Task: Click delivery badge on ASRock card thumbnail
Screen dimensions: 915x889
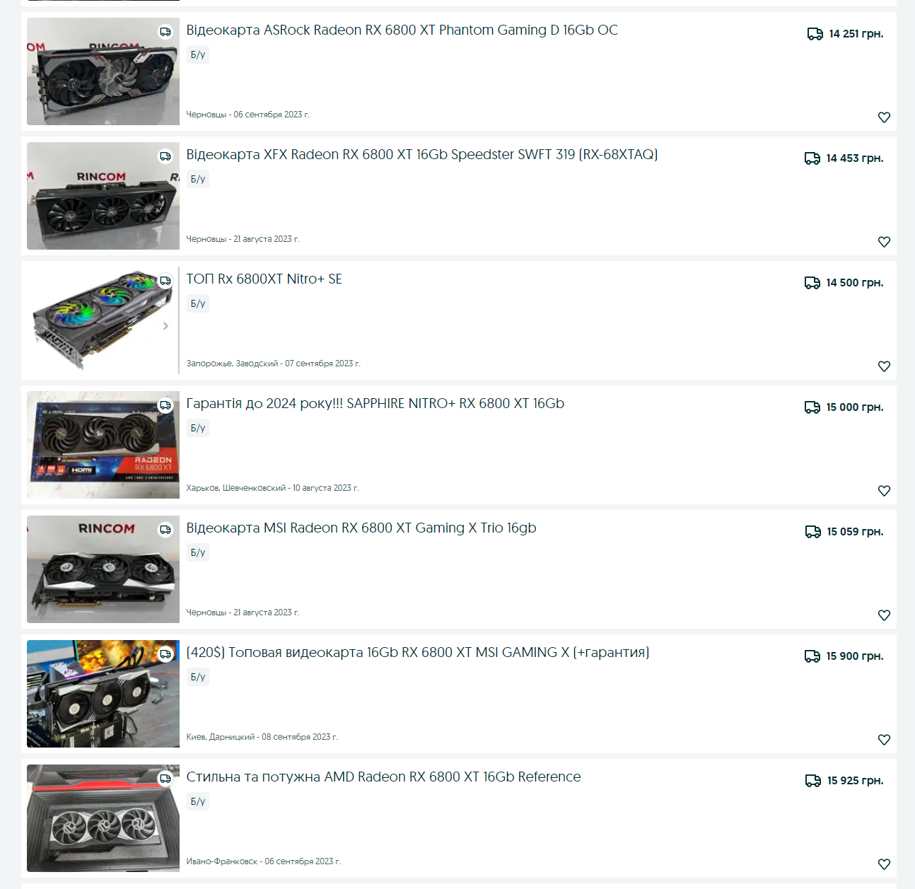Action: point(165,32)
